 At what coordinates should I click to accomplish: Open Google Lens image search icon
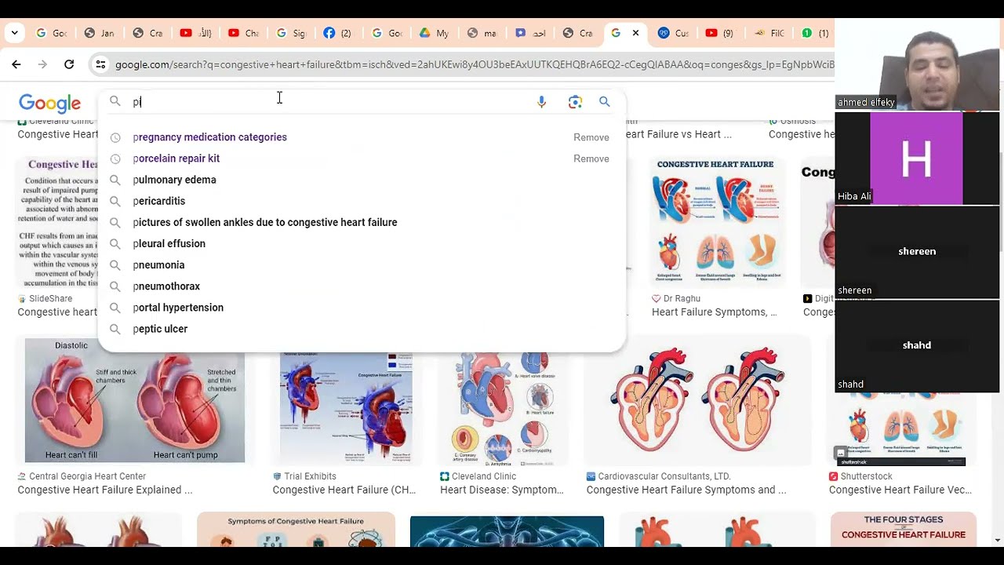point(575,102)
